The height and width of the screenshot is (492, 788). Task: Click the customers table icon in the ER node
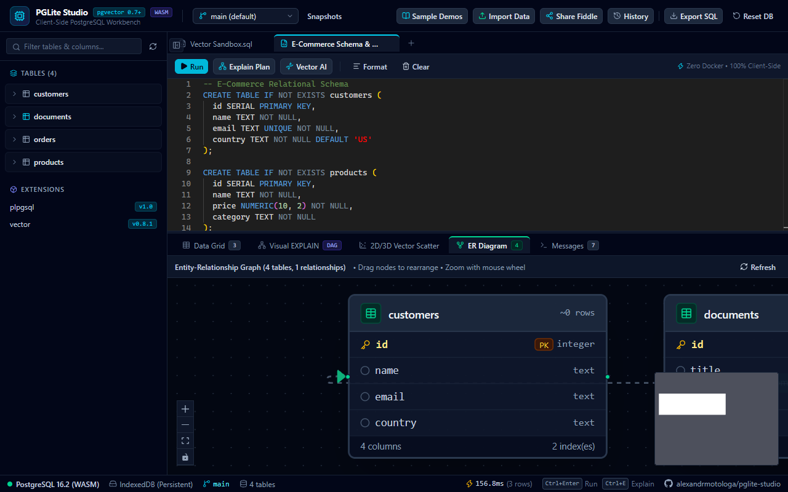point(371,314)
